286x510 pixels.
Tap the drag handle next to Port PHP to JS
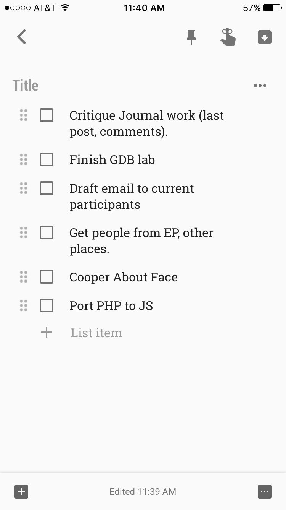24,305
